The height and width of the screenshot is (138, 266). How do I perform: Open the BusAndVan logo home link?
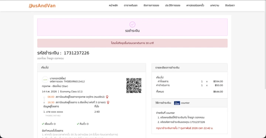42,6
